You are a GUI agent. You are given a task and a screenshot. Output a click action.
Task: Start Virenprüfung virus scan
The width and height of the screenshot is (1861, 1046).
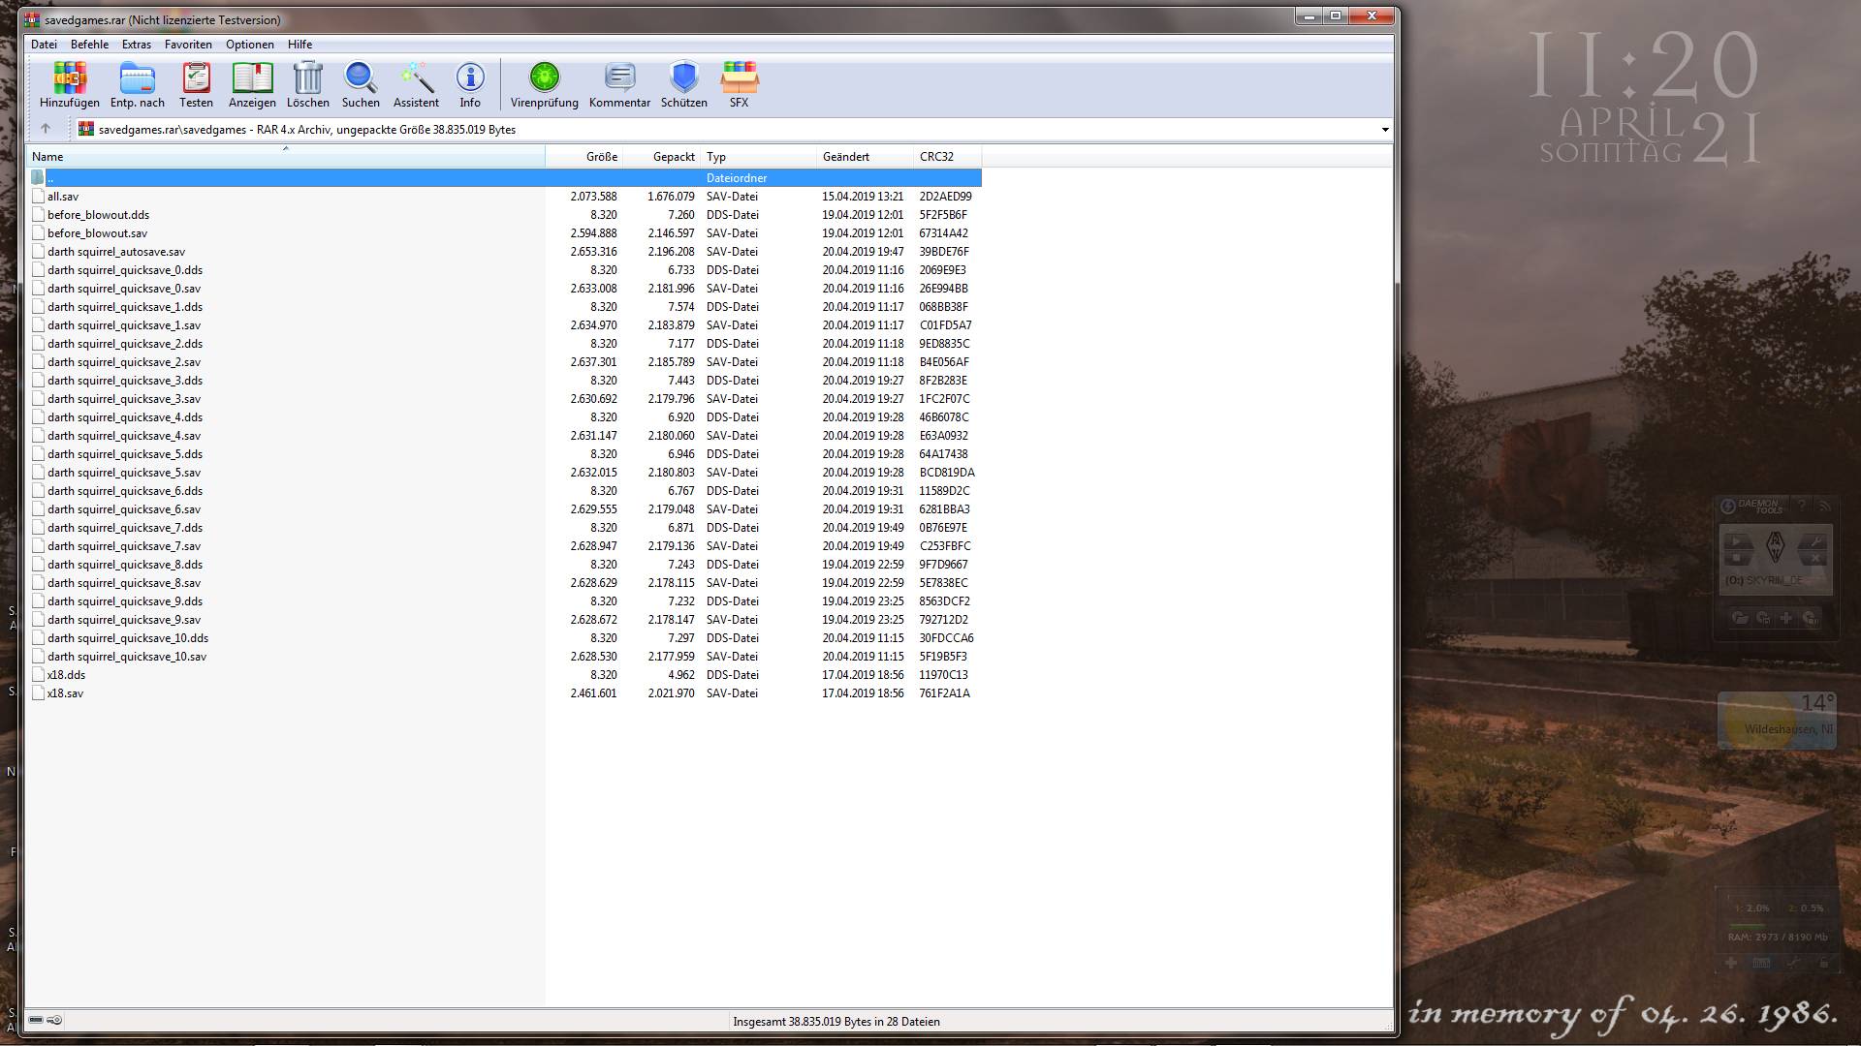544,84
